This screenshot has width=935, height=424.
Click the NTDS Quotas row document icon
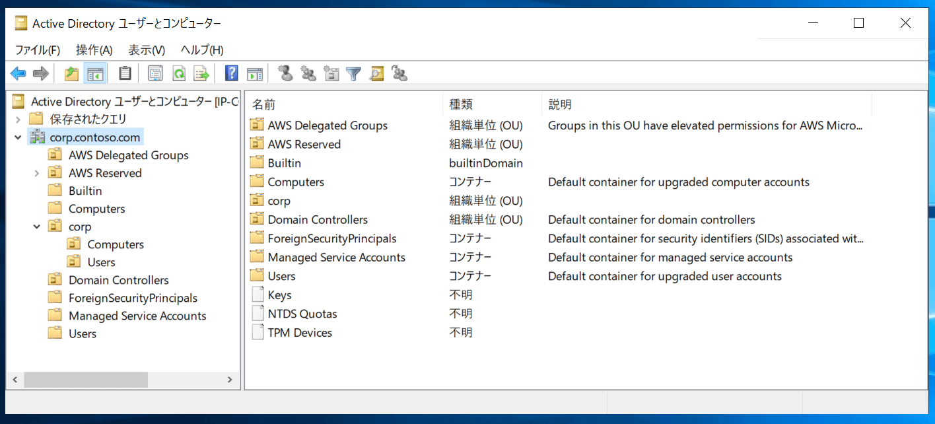[x=257, y=314]
